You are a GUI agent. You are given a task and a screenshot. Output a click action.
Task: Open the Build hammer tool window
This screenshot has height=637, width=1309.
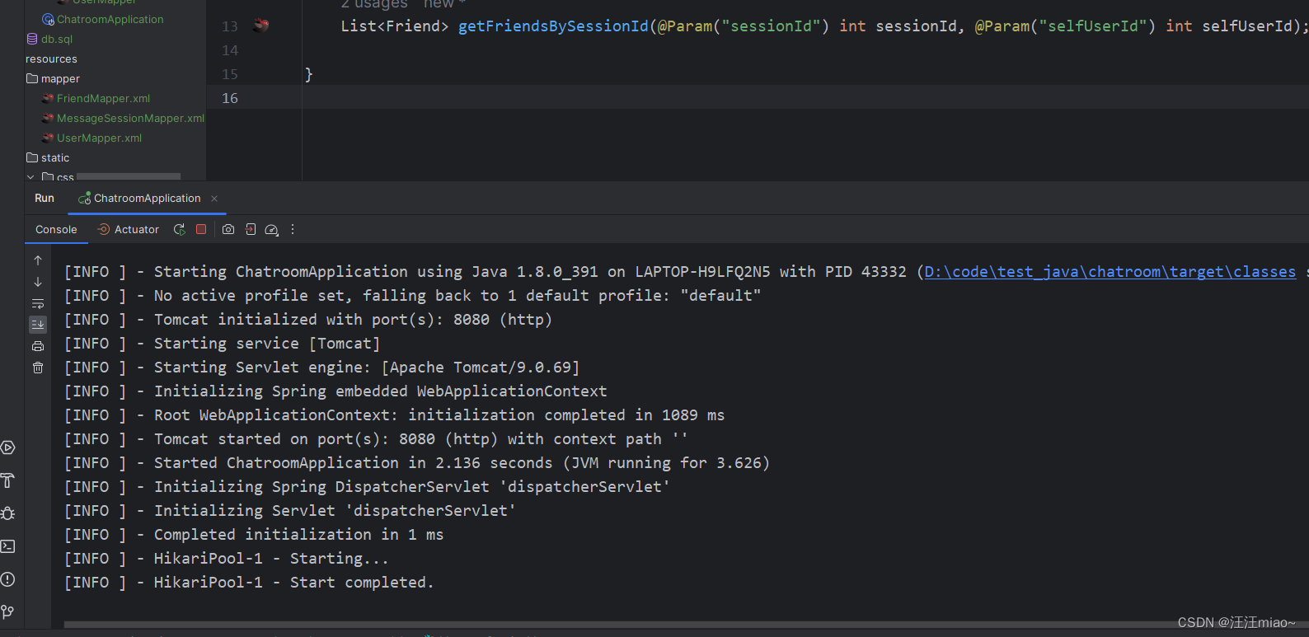coord(8,480)
